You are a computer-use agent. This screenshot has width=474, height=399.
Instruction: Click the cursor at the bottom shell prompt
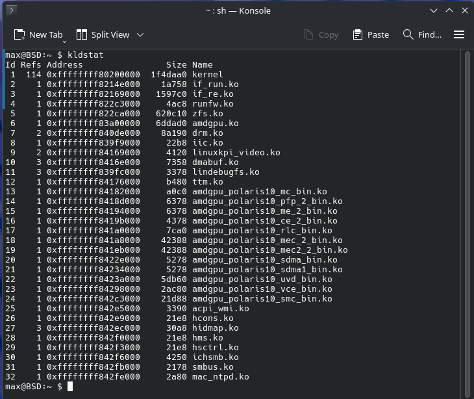point(70,387)
